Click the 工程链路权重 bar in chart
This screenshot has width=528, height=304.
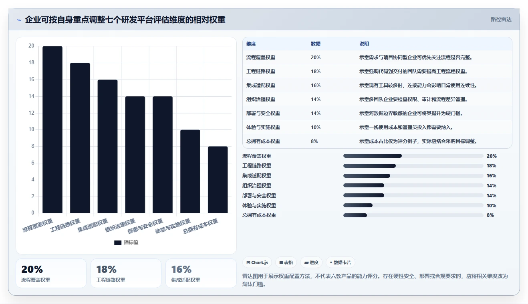click(80, 138)
